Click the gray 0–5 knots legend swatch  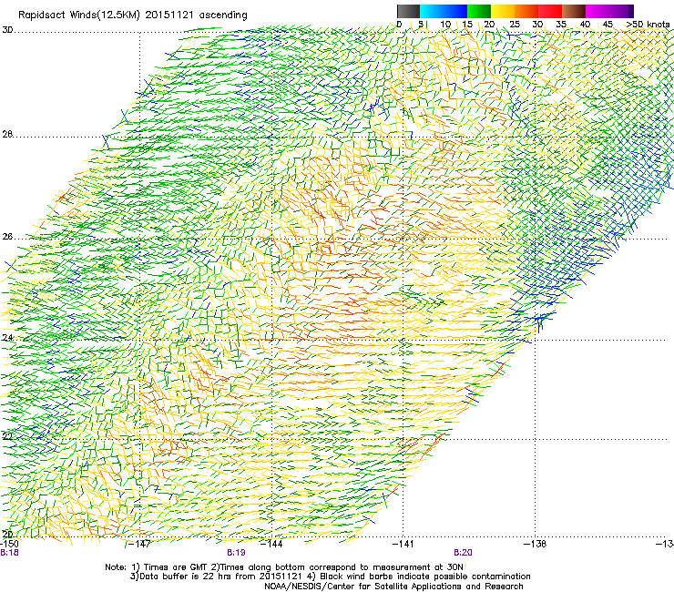[x=408, y=11]
